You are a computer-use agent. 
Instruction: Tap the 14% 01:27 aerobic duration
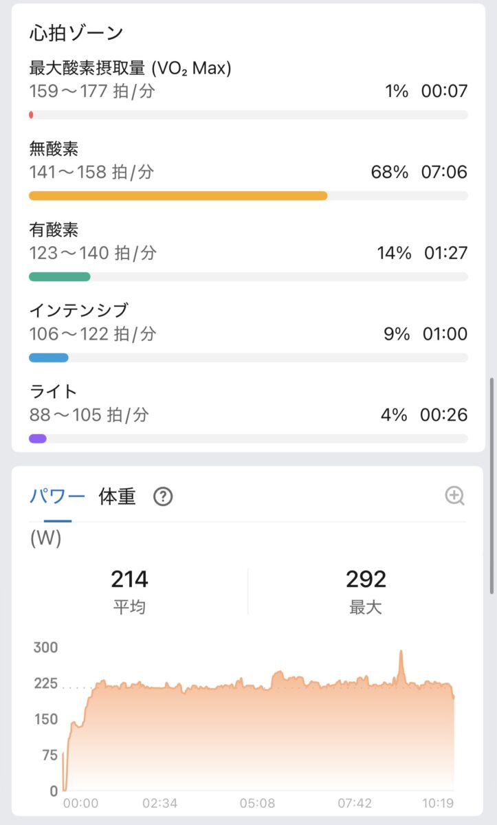[x=421, y=253]
